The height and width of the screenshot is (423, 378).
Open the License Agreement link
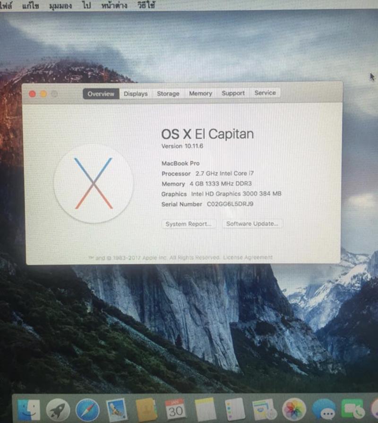248,257
